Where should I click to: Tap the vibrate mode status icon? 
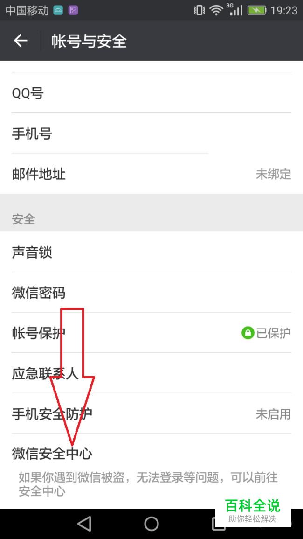[199, 10]
